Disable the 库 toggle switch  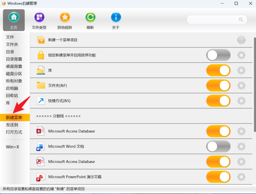[x=218, y=70]
